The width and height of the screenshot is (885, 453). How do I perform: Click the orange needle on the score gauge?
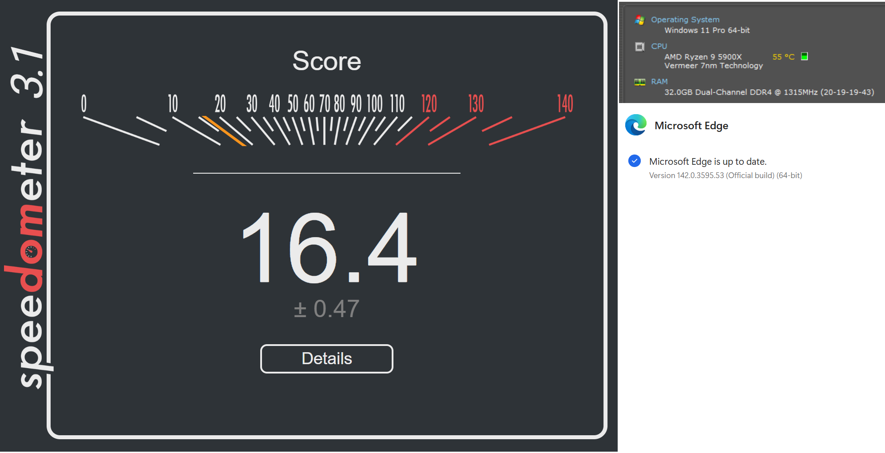(x=224, y=131)
